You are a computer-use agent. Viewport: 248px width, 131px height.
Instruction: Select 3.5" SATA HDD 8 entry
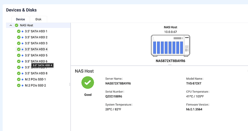pos(36,73)
